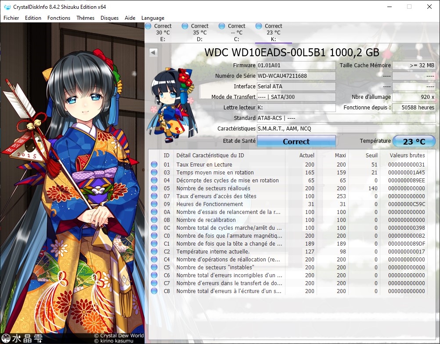Click the serial number field WD-WCAU47211688

coord(296,76)
